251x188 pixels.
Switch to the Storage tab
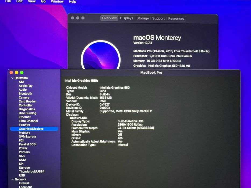coord(143,18)
